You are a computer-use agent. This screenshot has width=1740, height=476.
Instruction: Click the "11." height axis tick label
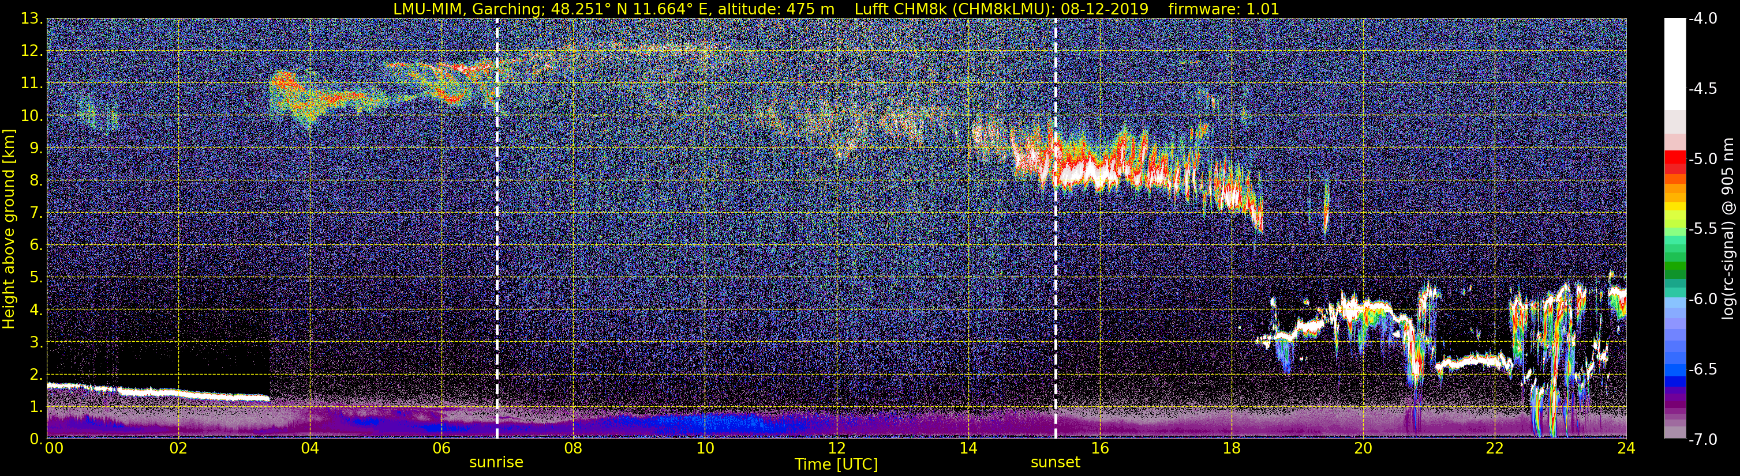(31, 84)
